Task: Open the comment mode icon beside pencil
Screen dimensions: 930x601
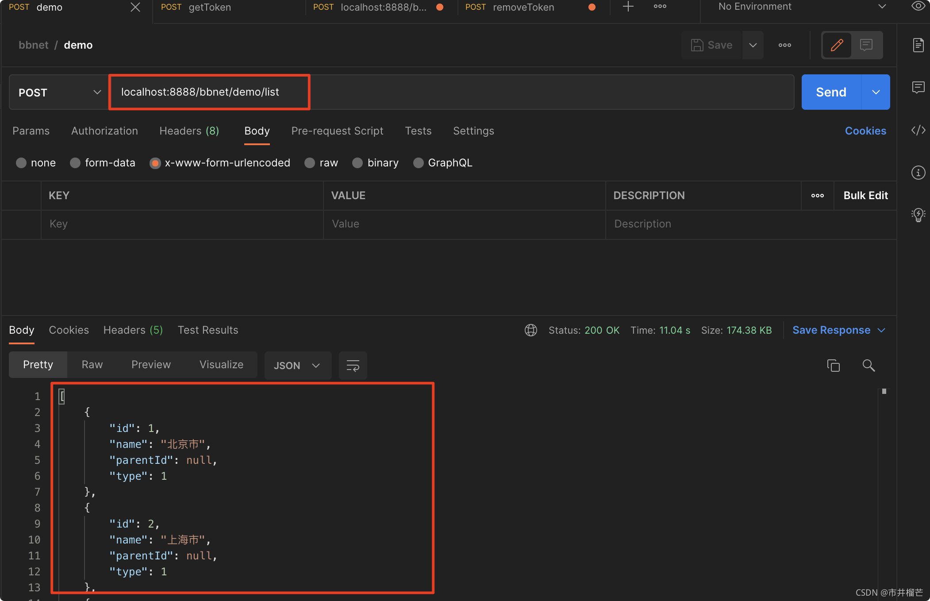Action: [x=866, y=45]
